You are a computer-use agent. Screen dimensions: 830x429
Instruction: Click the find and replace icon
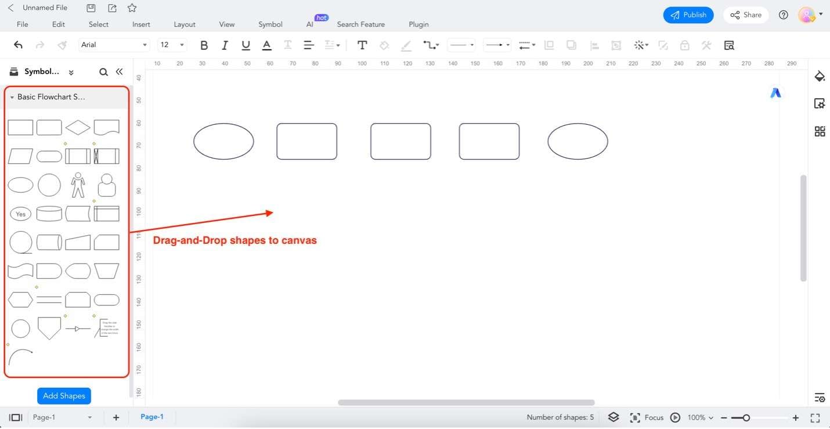tap(729, 45)
